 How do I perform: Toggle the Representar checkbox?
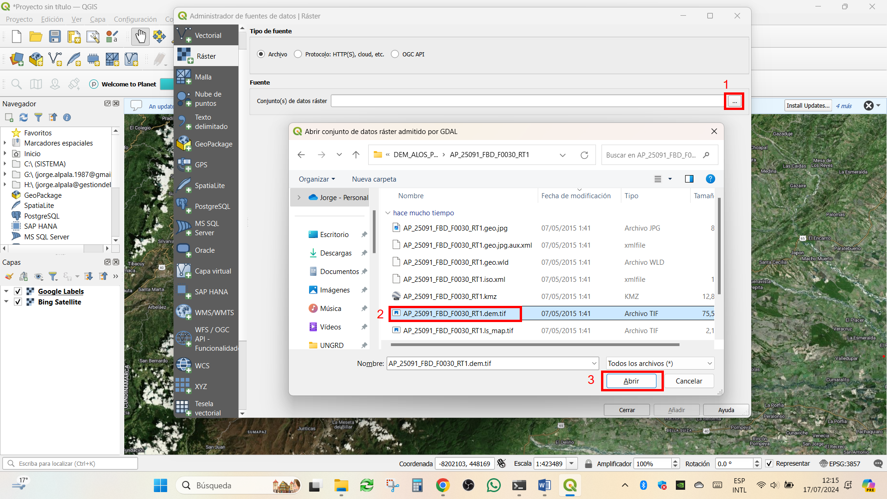click(769, 463)
